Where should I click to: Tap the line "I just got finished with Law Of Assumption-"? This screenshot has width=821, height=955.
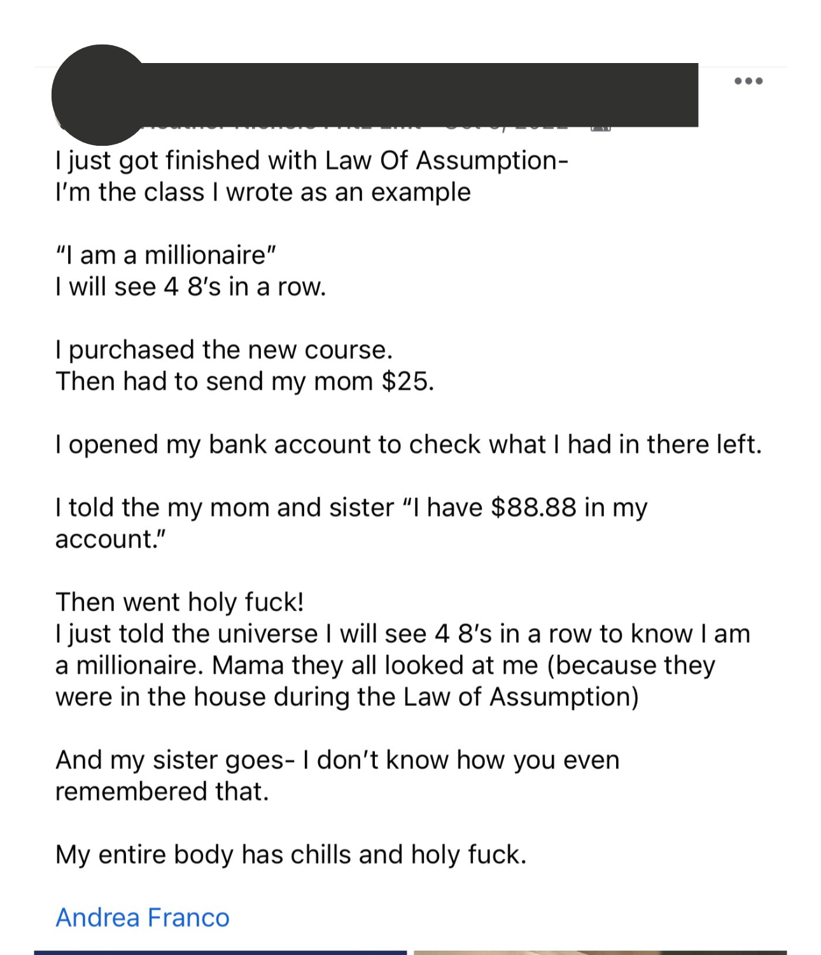click(x=312, y=160)
